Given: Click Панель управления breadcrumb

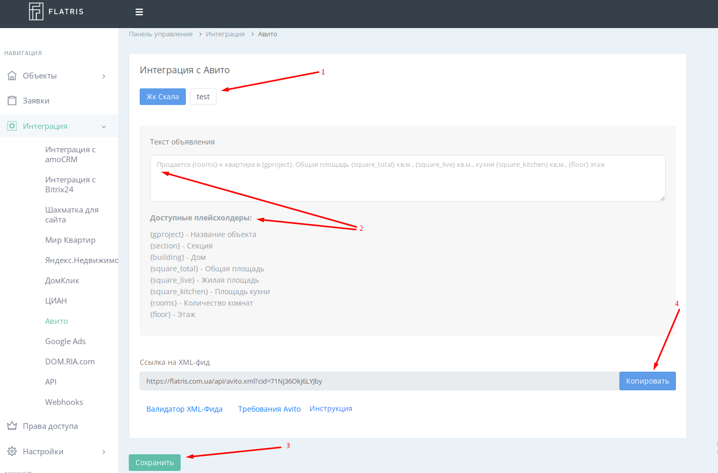Looking at the screenshot, I should point(160,34).
